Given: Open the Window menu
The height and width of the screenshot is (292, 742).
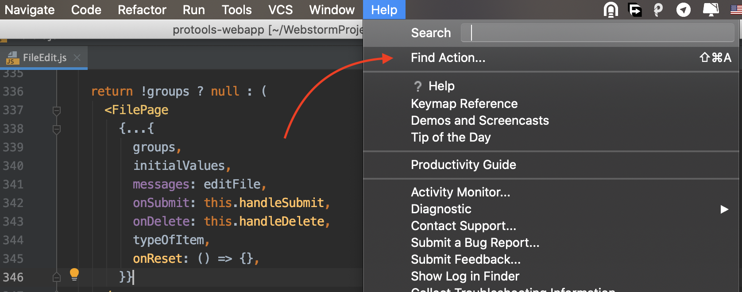Looking at the screenshot, I should click(x=332, y=10).
